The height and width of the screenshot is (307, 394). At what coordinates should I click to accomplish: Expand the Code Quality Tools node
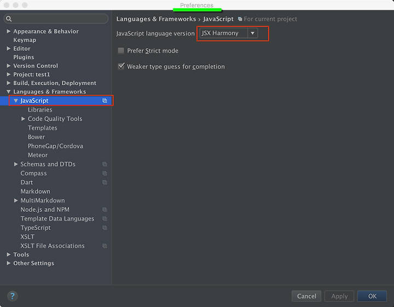23,119
